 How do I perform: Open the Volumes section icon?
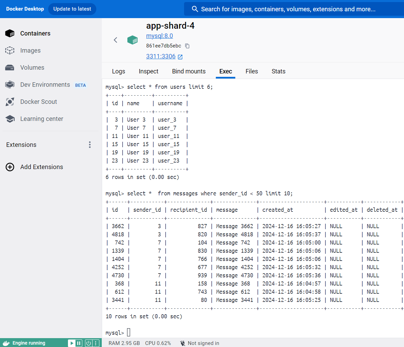pyautogui.click(x=10, y=68)
